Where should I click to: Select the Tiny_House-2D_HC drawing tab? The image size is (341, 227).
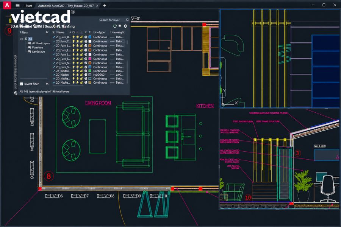(x=66, y=6)
